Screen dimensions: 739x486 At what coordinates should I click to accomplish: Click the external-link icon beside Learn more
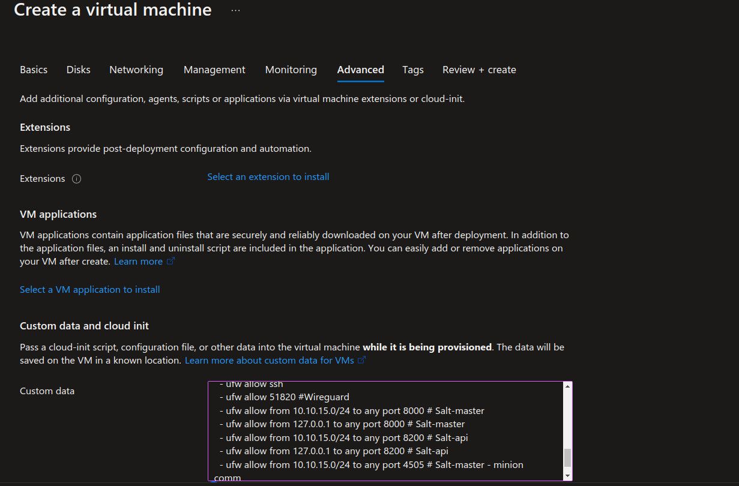point(170,261)
